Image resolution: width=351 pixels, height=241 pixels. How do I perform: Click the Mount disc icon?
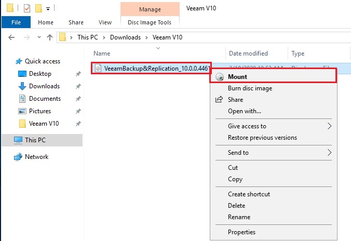click(220, 77)
